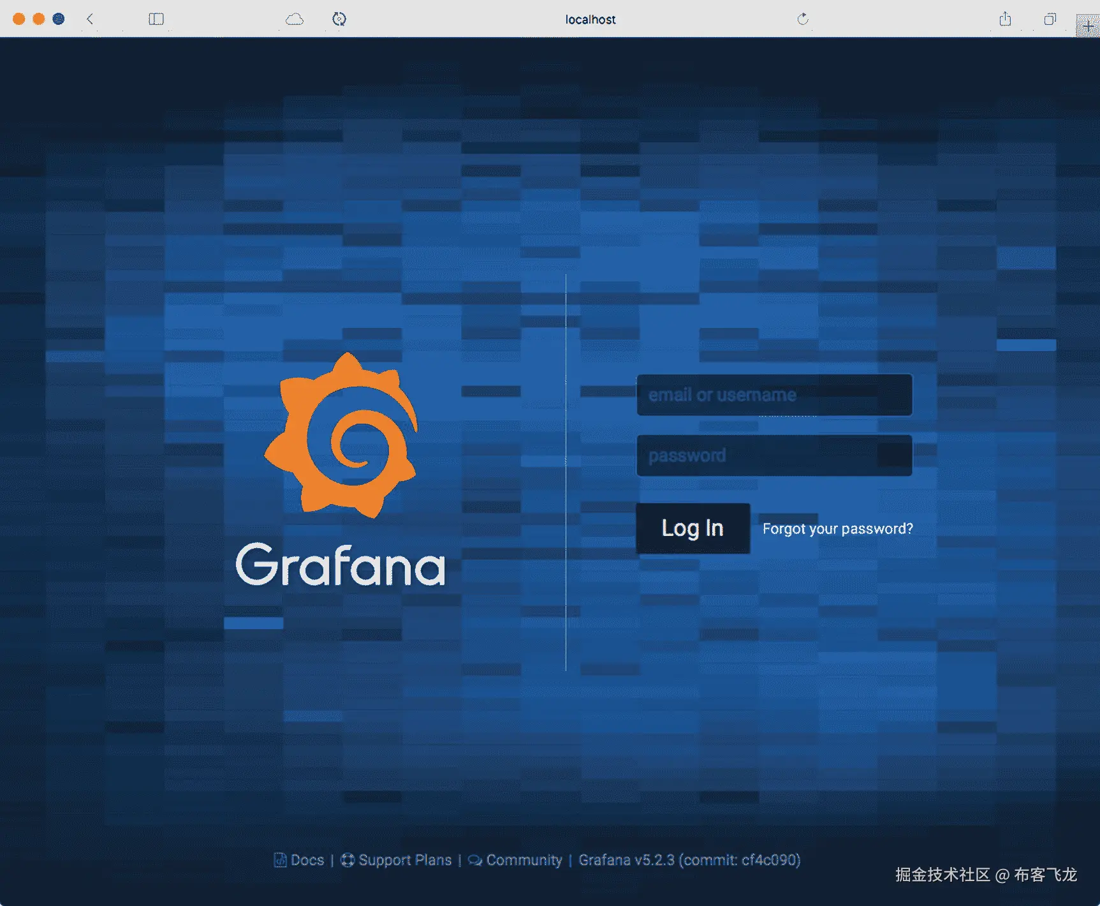Click the blue fullscreen window button
This screenshot has height=906, width=1100.
tap(59, 19)
